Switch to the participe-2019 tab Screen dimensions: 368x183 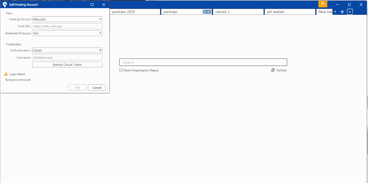[x=134, y=12]
